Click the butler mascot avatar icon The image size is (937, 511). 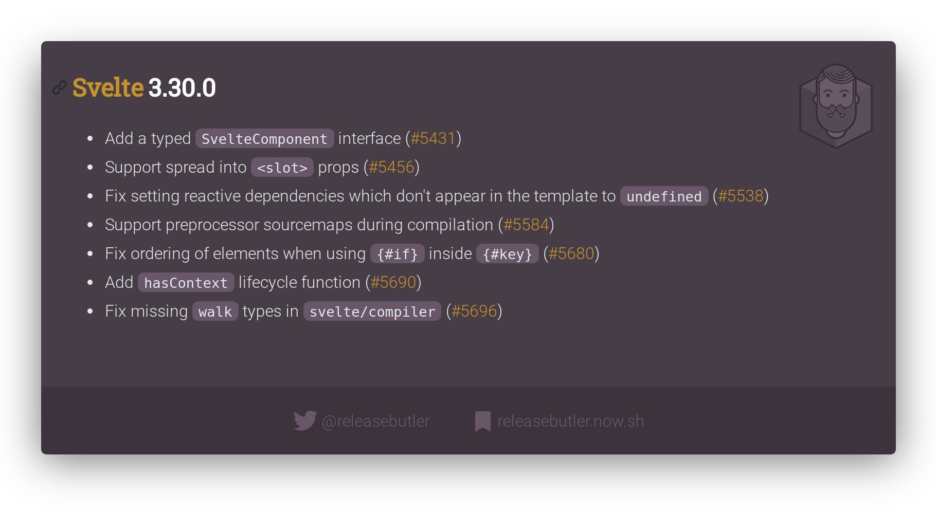coord(836,106)
